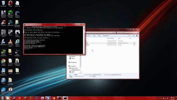Launch GeForce Experience

[3, 52]
